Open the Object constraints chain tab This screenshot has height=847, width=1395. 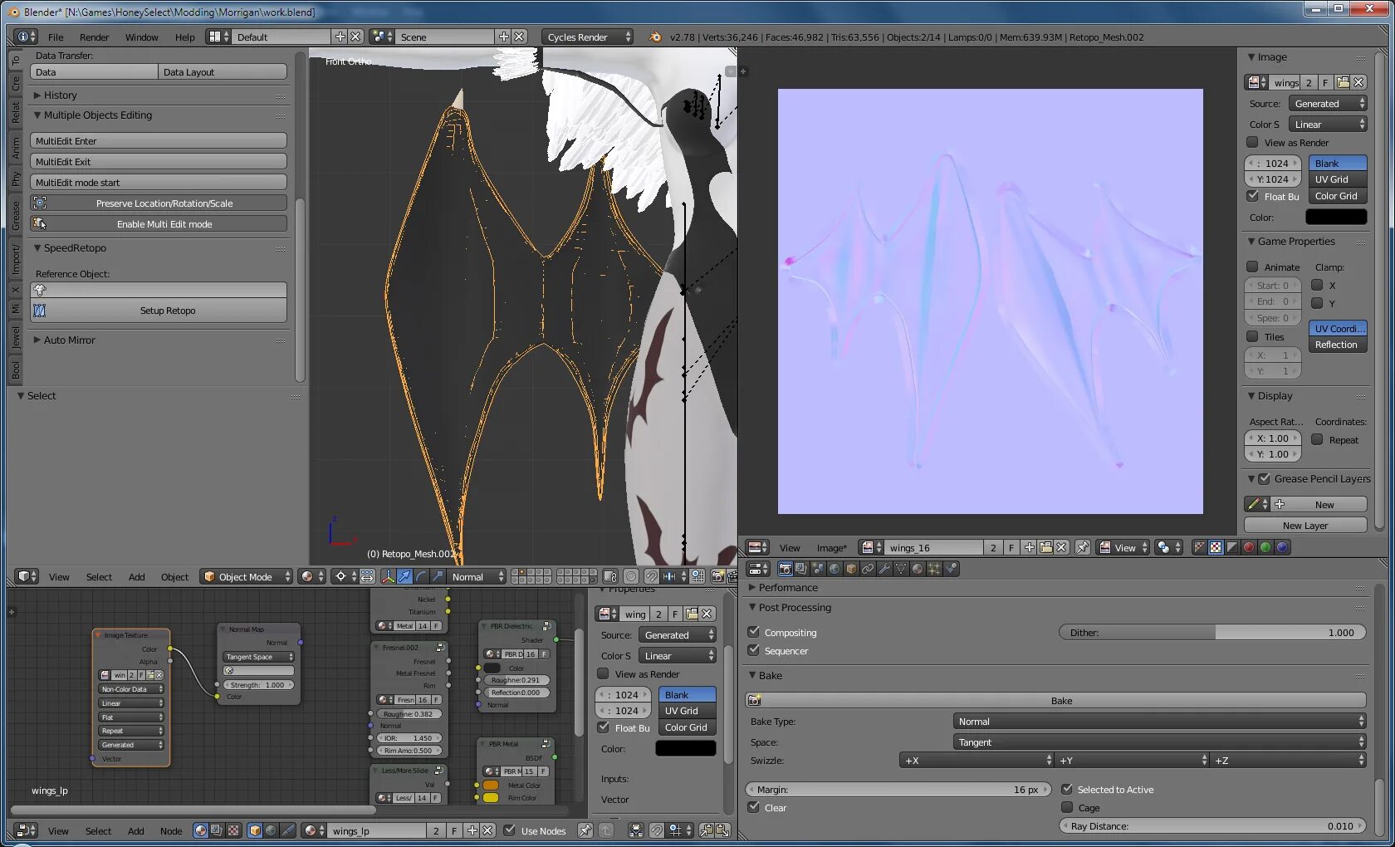click(x=868, y=569)
